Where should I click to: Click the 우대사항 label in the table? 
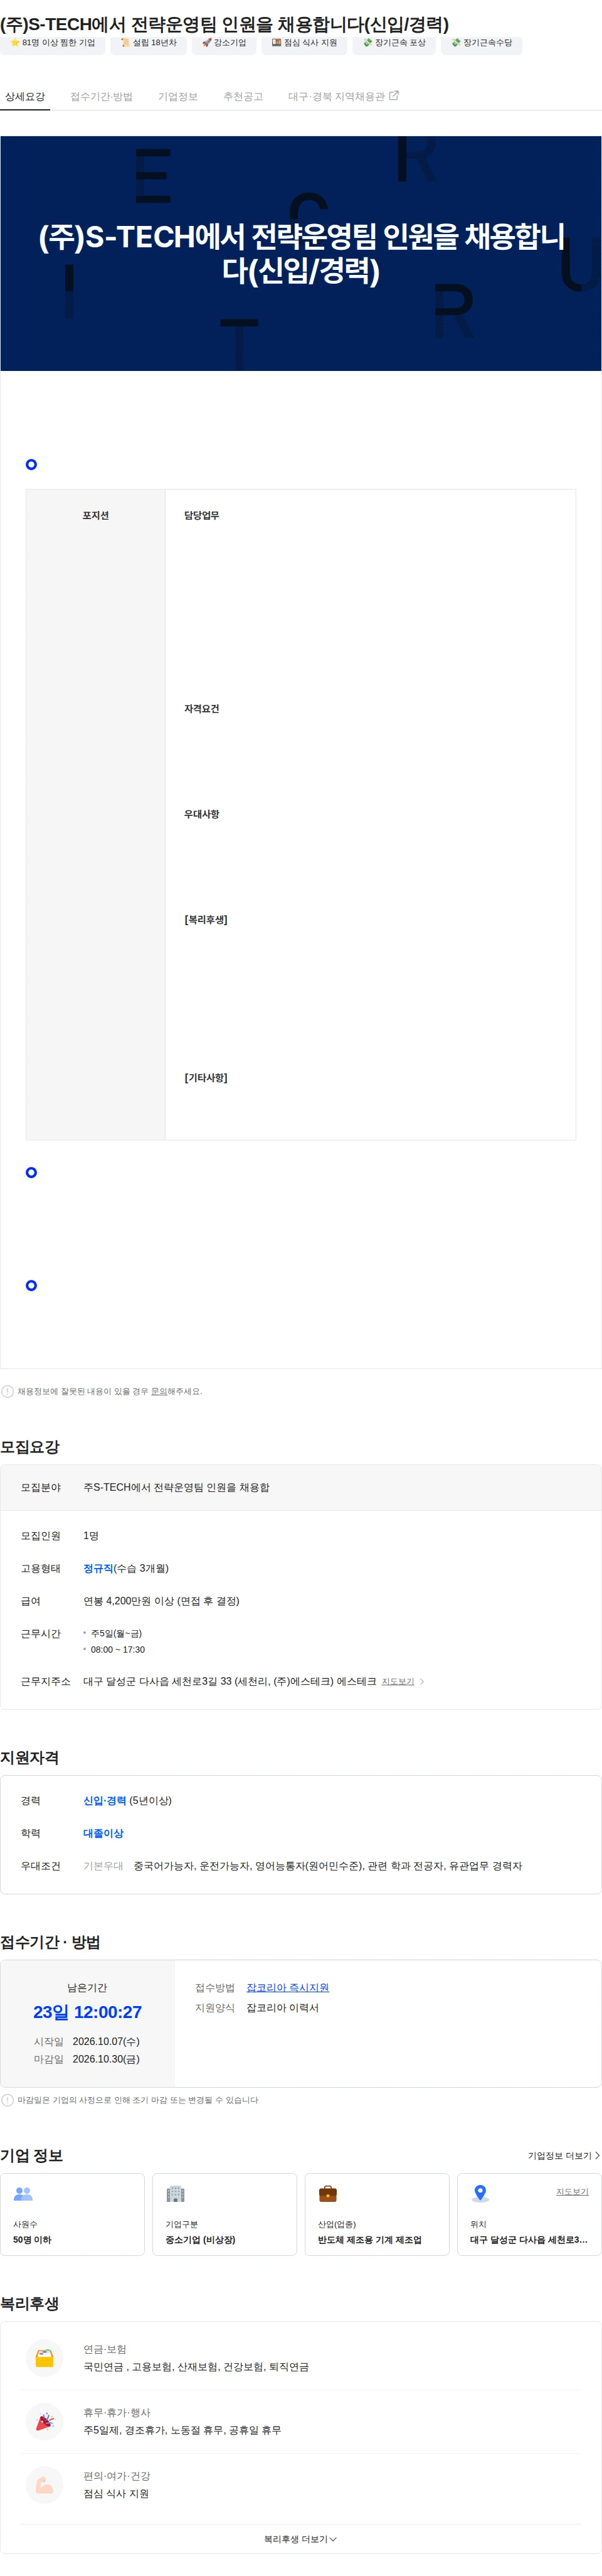tap(202, 814)
